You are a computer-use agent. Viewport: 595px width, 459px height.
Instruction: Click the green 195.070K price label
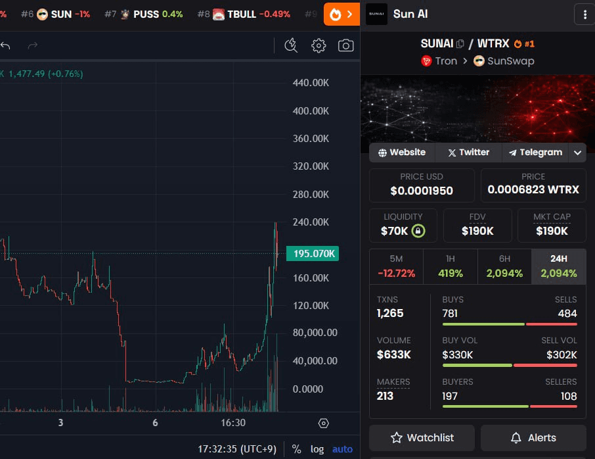click(x=315, y=254)
